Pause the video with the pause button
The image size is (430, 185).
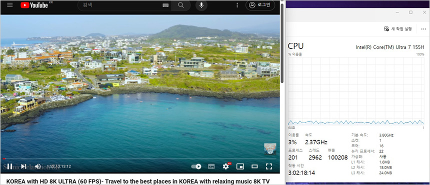point(9,167)
